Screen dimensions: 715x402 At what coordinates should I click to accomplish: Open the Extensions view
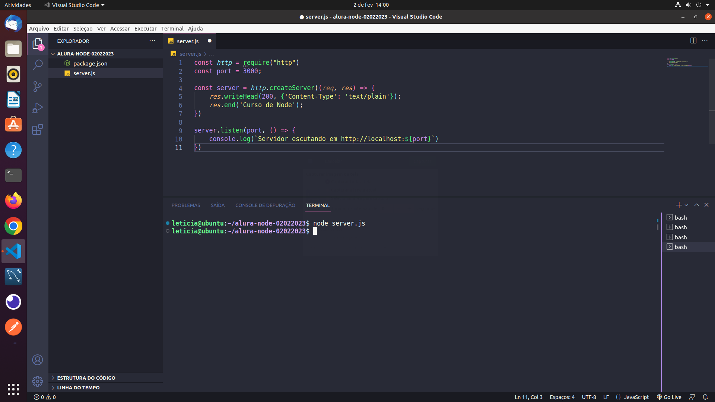(38, 130)
